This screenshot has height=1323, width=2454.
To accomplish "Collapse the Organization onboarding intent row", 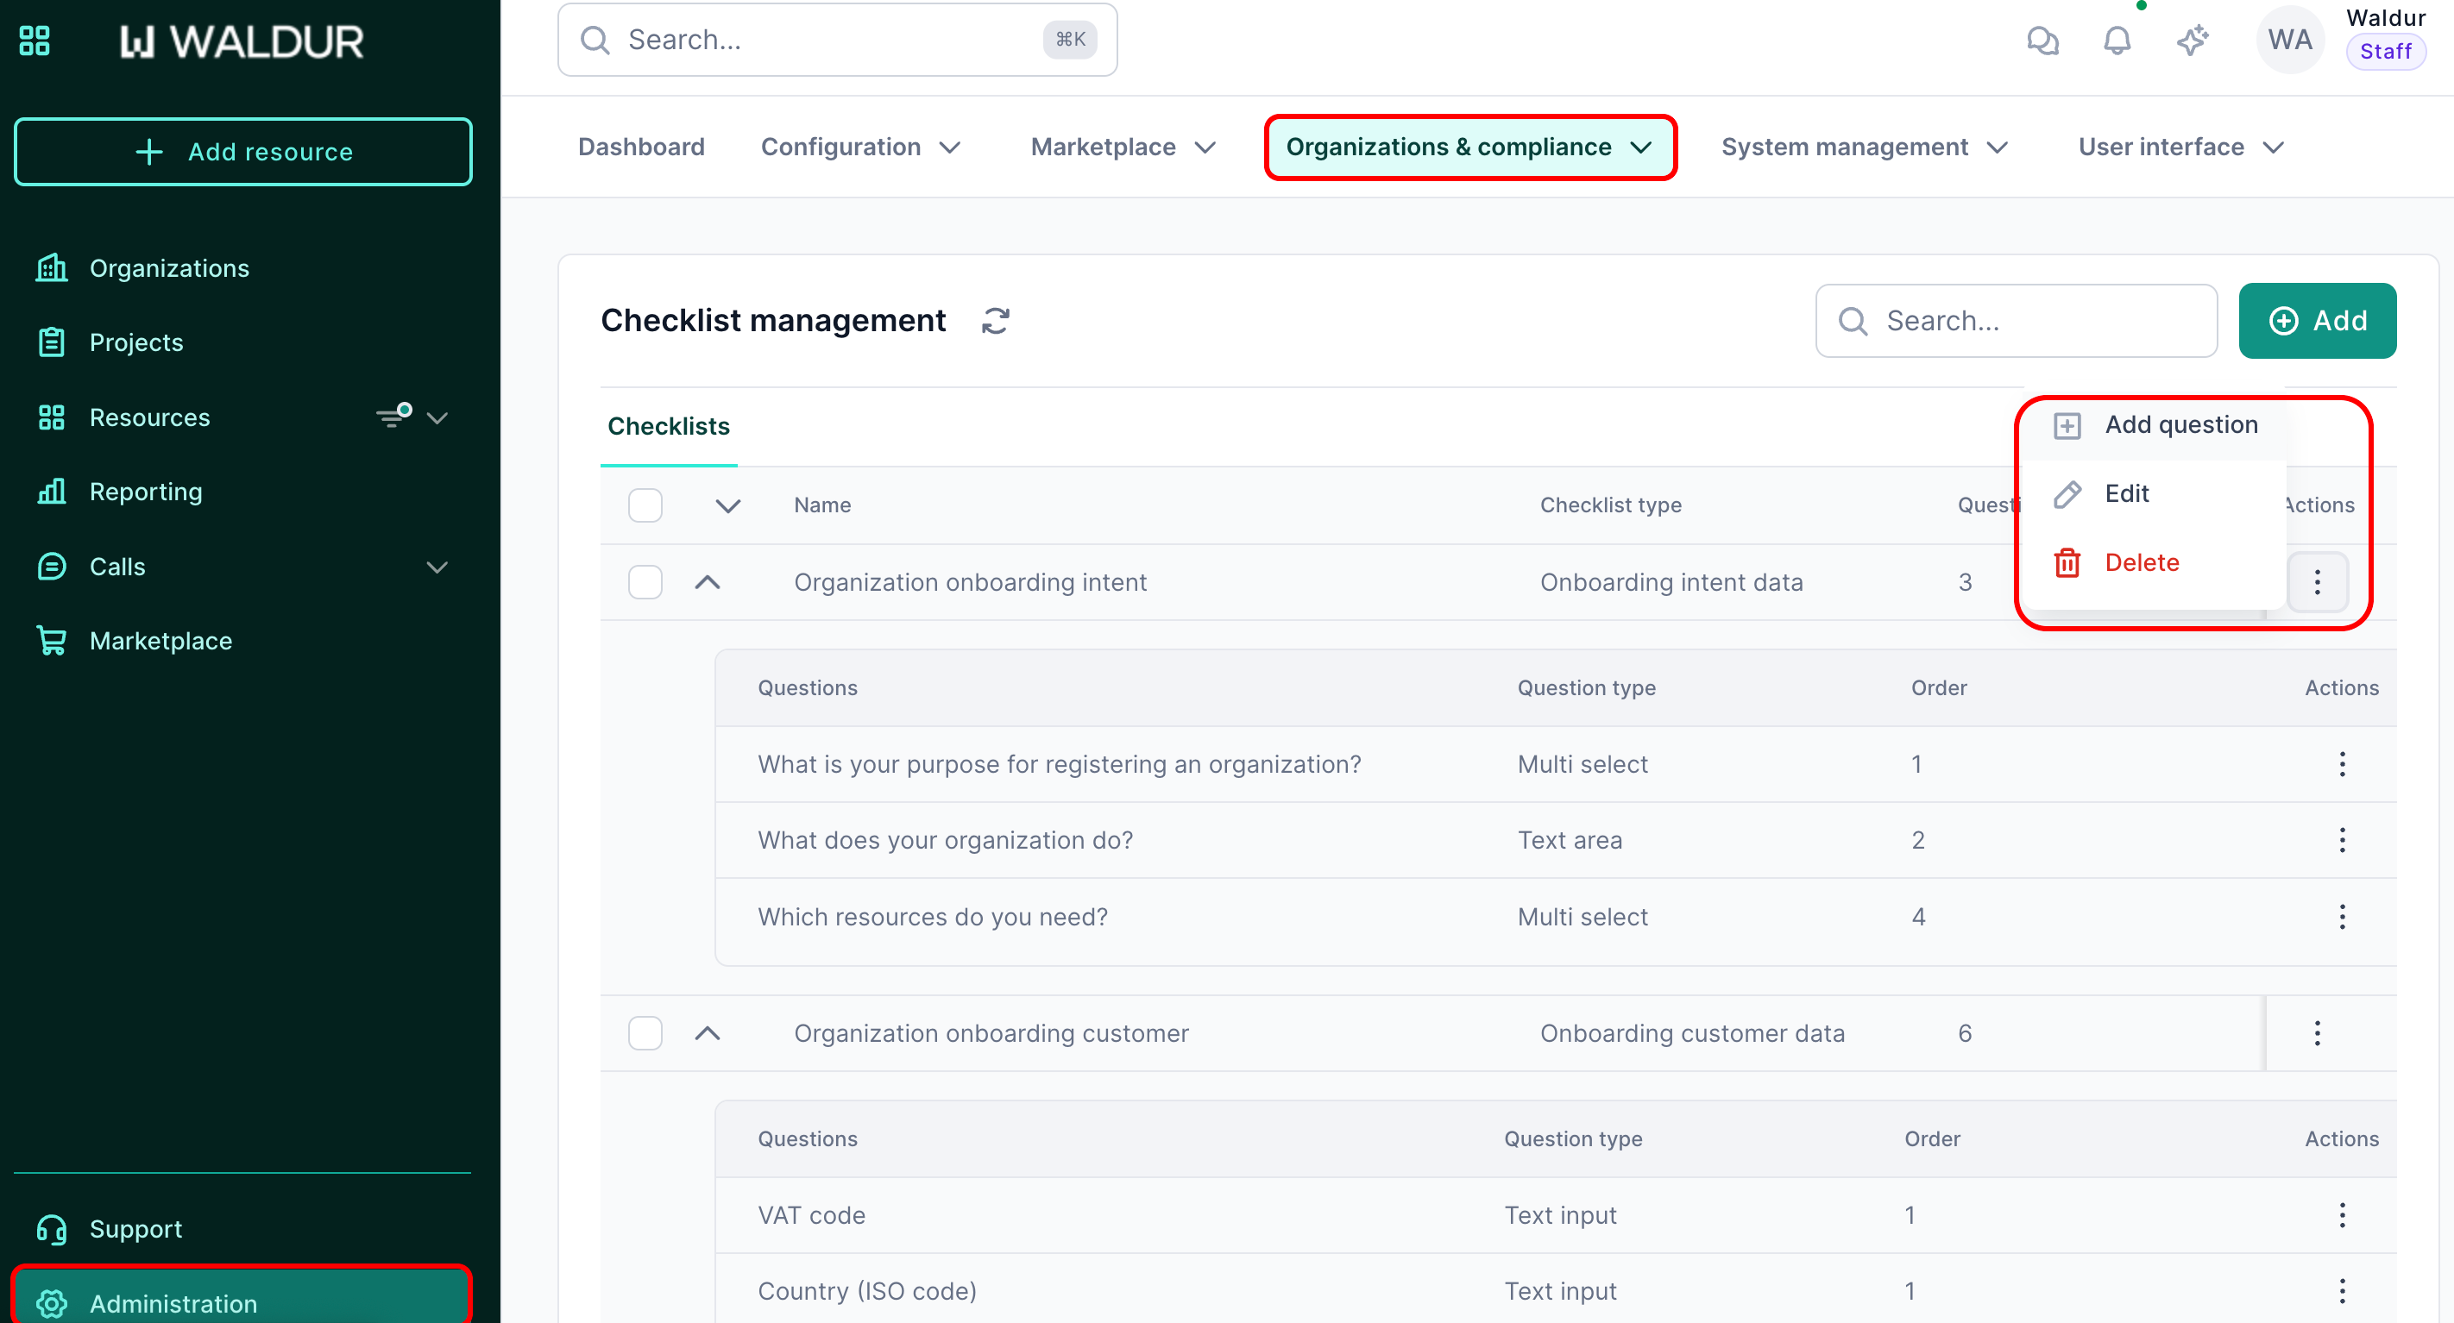I will (x=707, y=582).
